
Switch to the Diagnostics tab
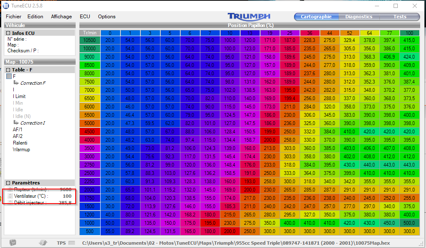359,17
